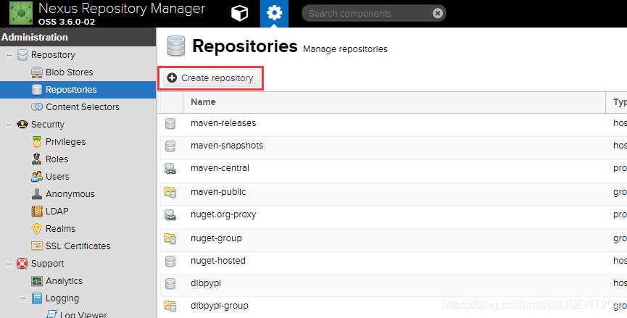Select Repositories in the sidebar

pos(71,90)
